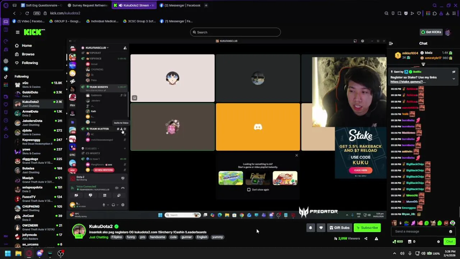460x259 pixels.
Task: Click the KukuDota2 streamer avatar
Action: [79, 231]
